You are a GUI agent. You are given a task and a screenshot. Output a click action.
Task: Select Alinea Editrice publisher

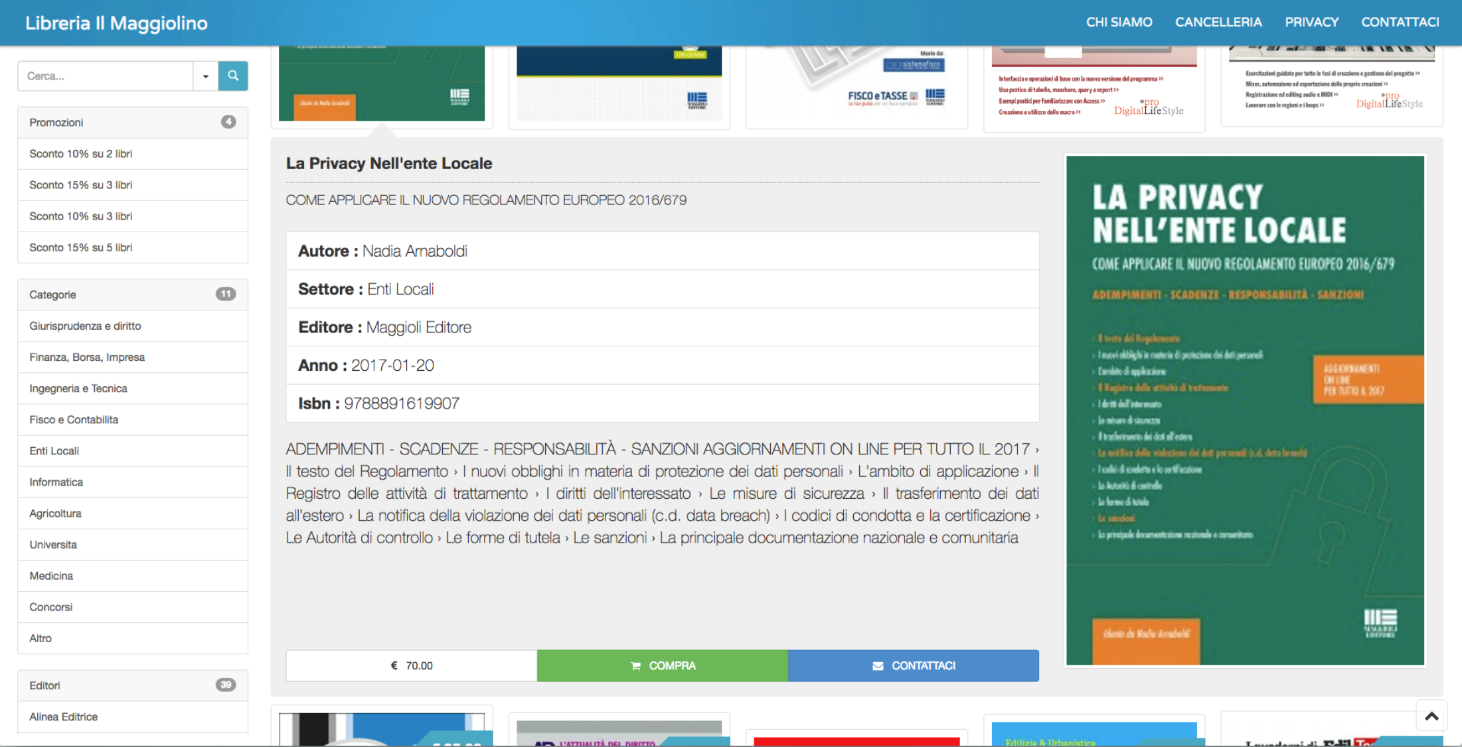[x=133, y=716]
